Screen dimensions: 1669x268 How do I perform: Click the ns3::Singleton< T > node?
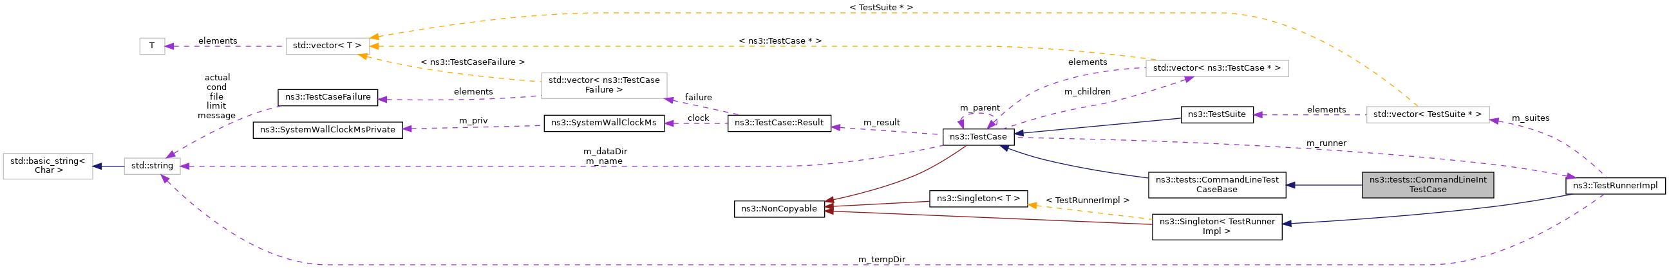pos(978,199)
